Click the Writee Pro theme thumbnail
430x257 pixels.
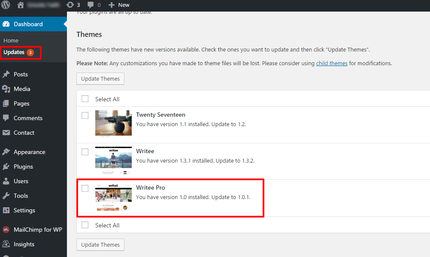[114, 197]
